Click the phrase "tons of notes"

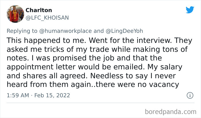[x=172, y=49]
